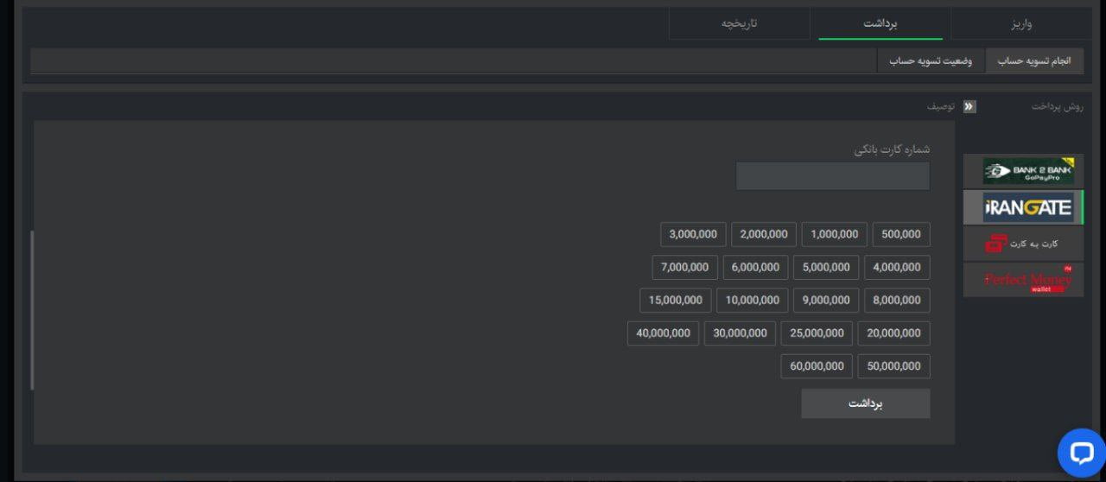Collapse the توصیف panel double-arrow icon
The width and height of the screenshot is (1106, 482).
(969, 106)
